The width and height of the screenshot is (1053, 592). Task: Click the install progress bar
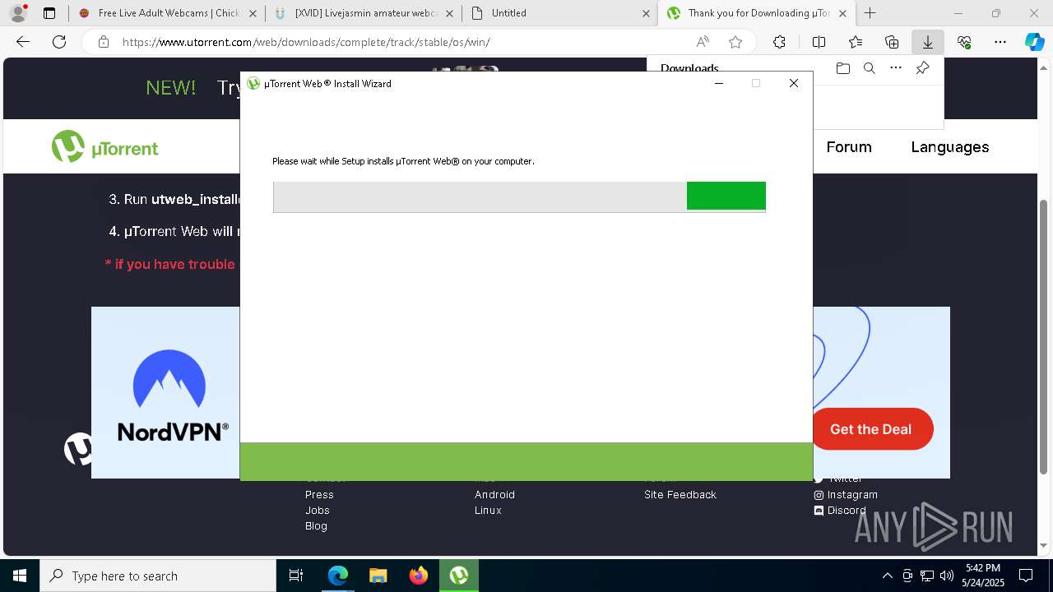(519, 197)
